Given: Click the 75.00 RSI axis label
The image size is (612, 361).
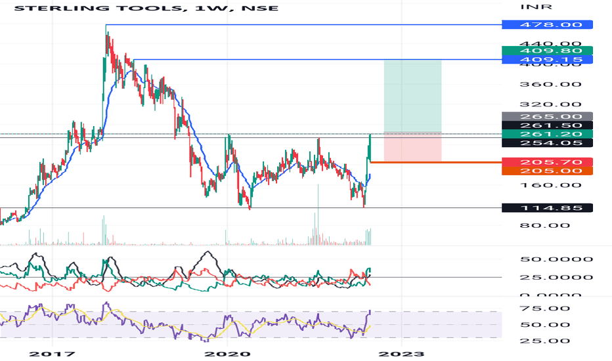Looking at the screenshot, I should coord(545,308).
